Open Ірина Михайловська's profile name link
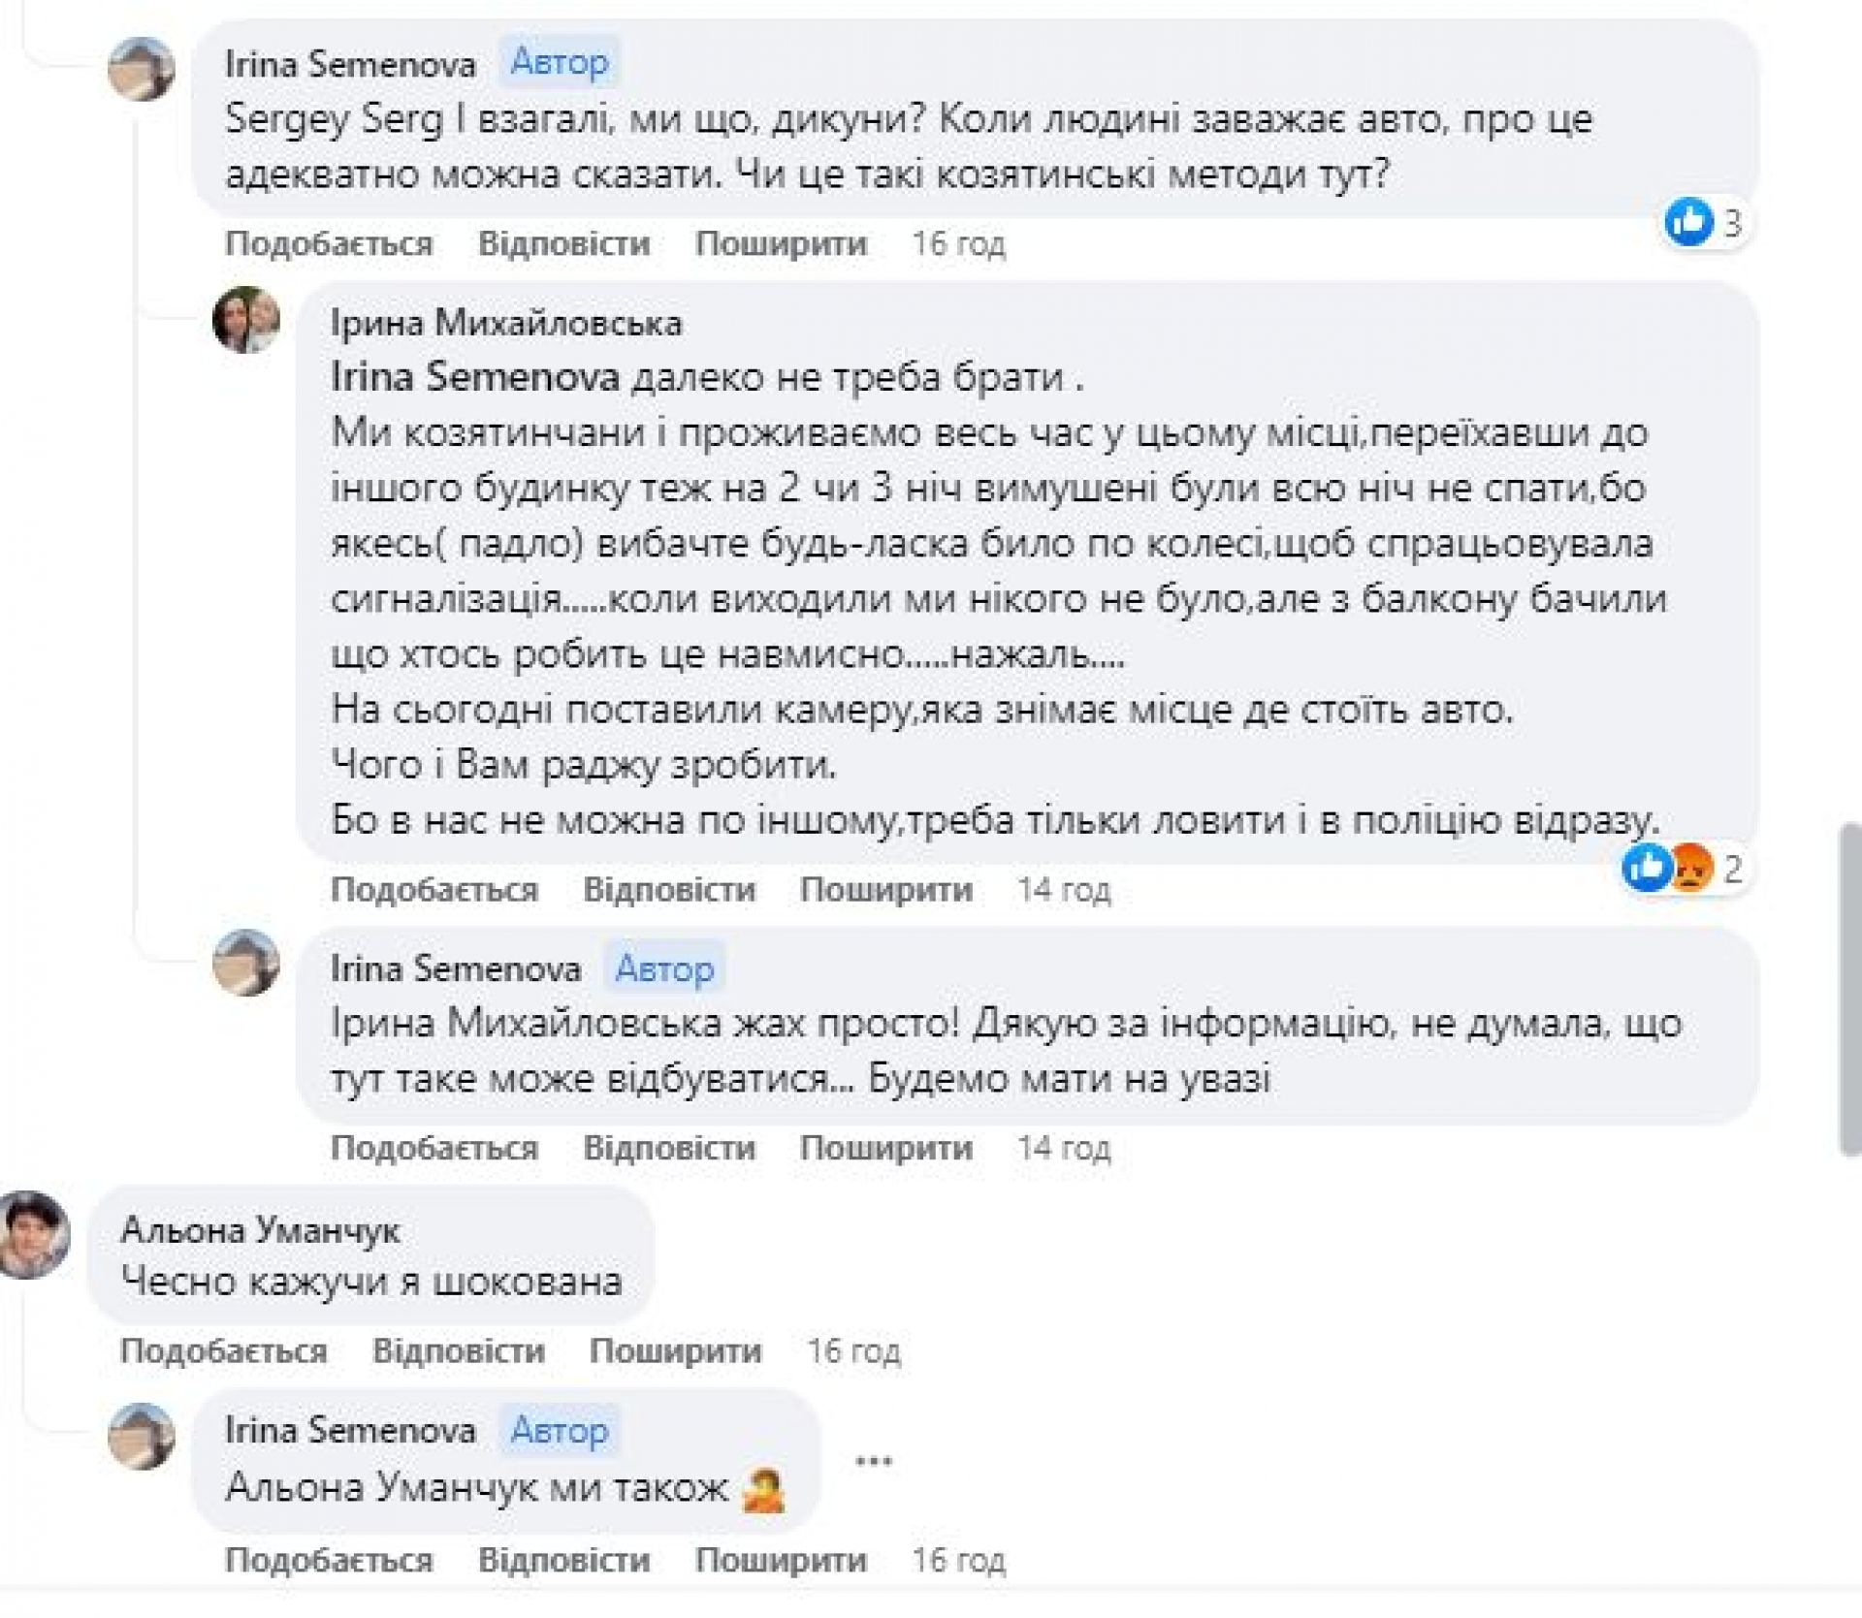The height and width of the screenshot is (1618, 1862). (506, 323)
